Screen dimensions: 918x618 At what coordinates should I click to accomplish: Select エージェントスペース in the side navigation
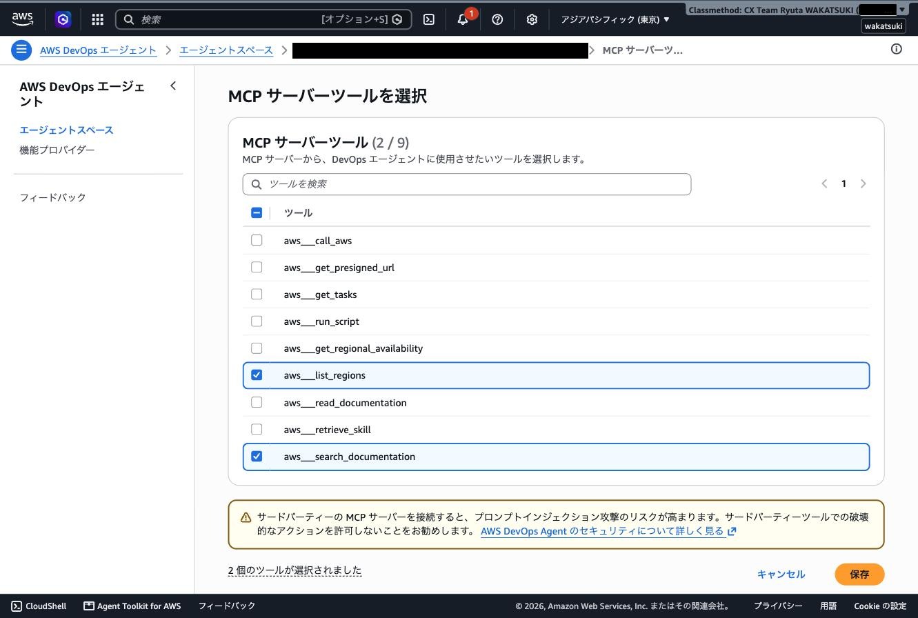66,130
